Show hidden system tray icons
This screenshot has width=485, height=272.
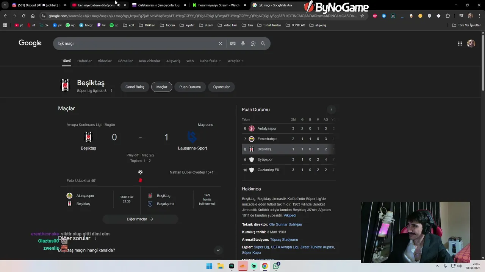click(437, 266)
